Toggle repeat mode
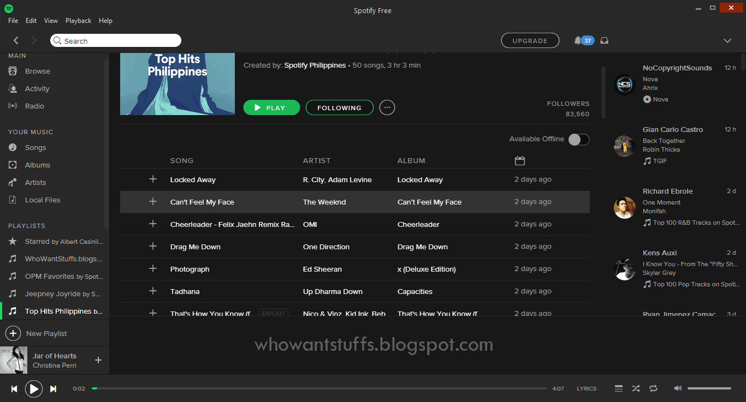Image resolution: width=746 pixels, height=402 pixels. (653, 388)
